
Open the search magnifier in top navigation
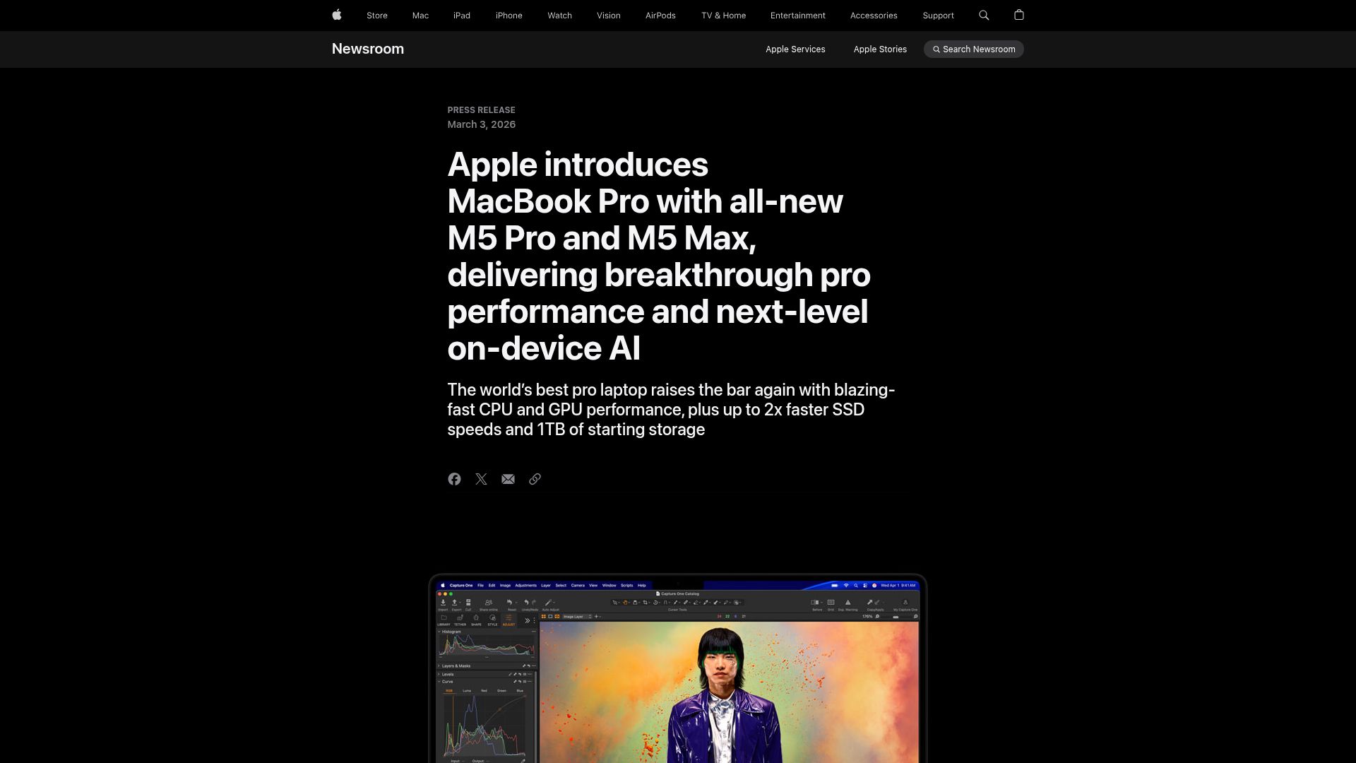[984, 15]
